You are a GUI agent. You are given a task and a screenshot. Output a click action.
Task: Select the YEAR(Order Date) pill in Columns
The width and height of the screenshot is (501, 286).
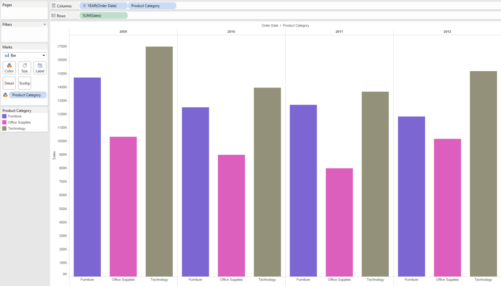point(103,6)
